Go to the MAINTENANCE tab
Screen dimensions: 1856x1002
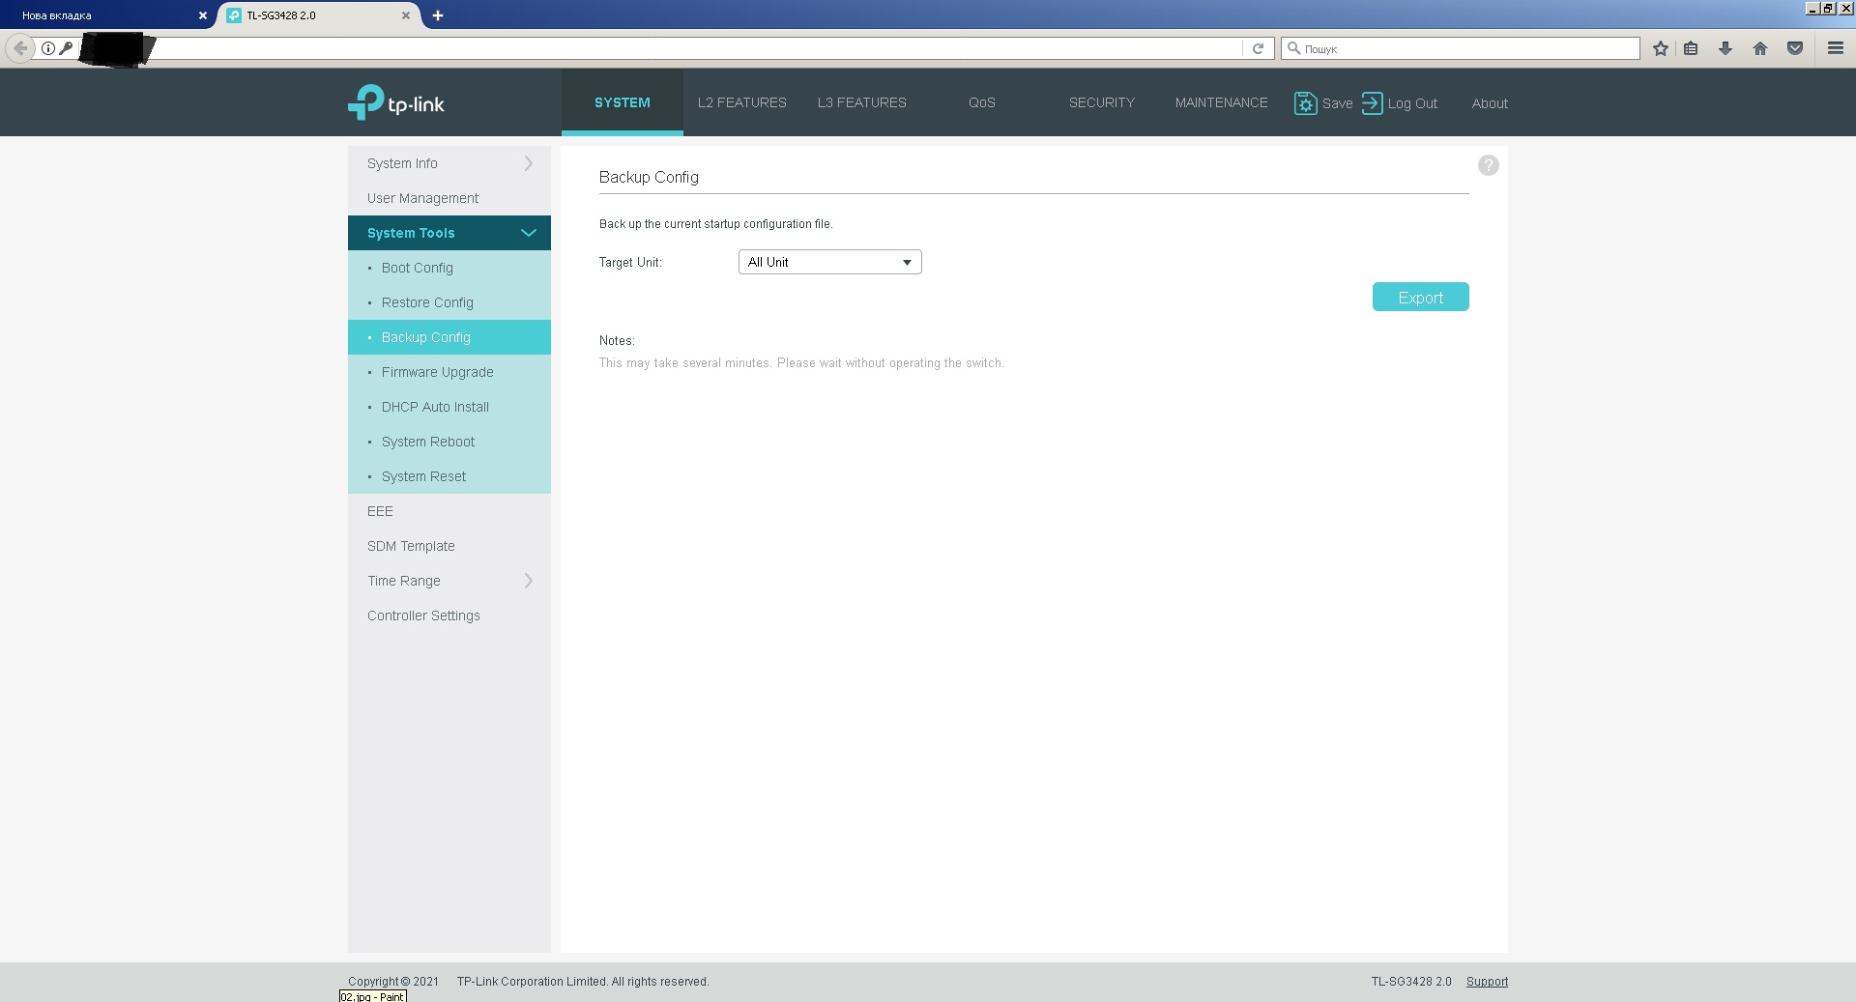[x=1221, y=102]
